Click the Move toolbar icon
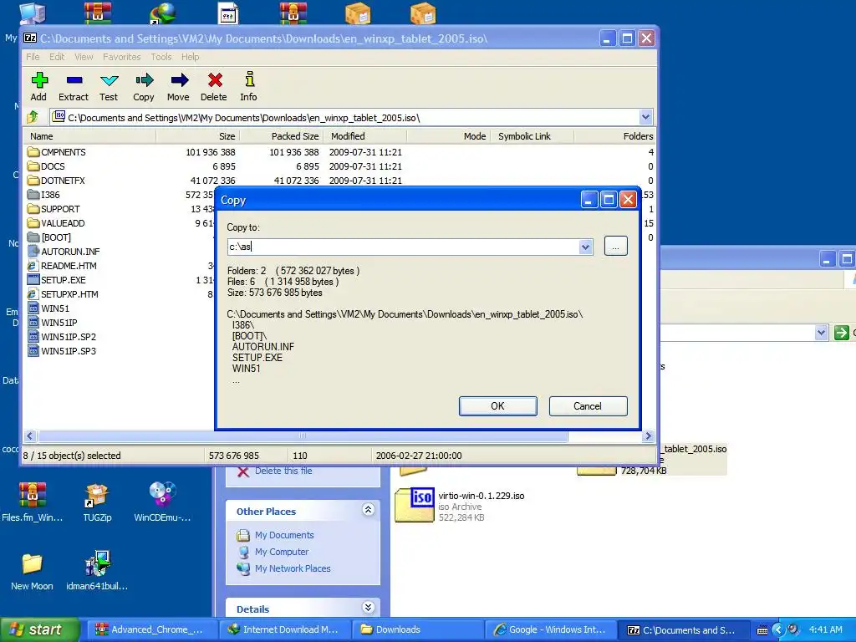856x642 pixels. click(x=179, y=86)
